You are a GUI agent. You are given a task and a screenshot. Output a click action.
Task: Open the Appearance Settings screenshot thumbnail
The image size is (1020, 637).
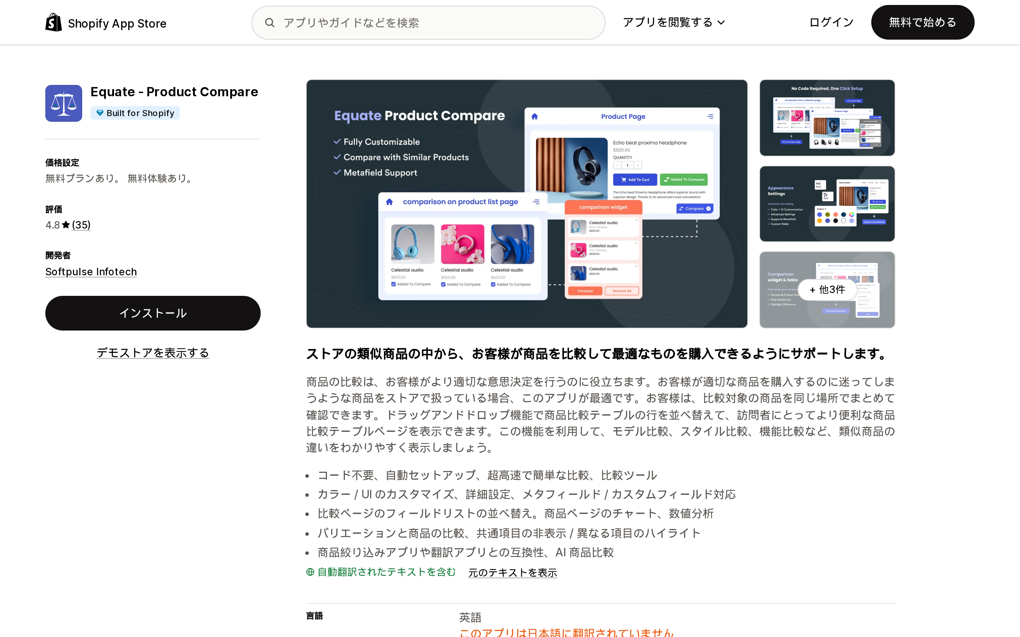click(827, 204)
